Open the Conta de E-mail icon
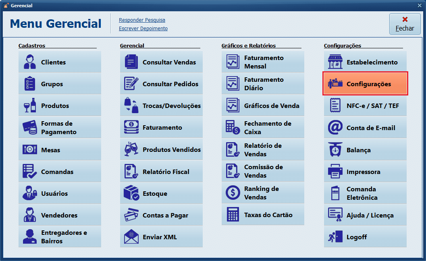The width and height of the screenshot is (426, 261). click(335, 127)
